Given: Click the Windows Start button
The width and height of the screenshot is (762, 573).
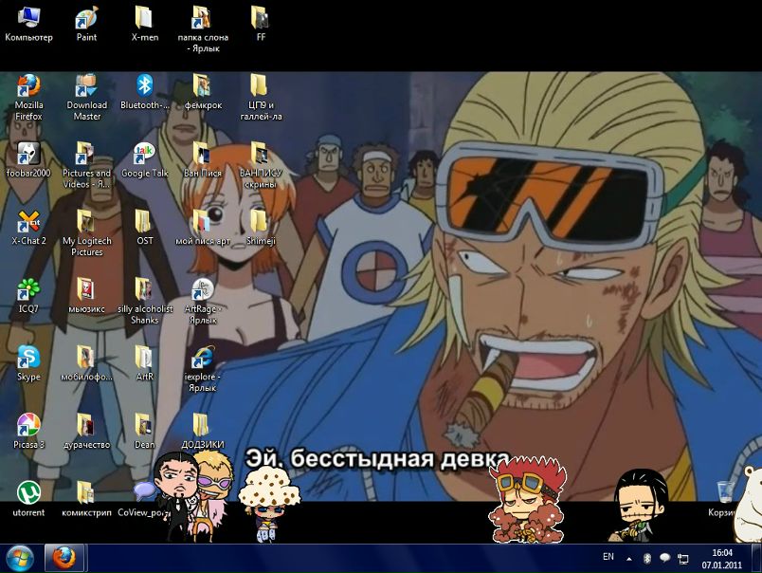Looking at the screenshot, I should pos(20,557).
